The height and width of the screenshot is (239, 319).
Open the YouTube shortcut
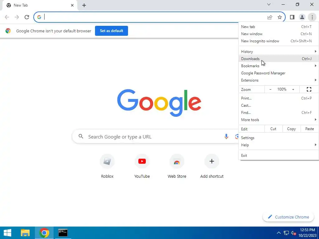pos(142,166)
